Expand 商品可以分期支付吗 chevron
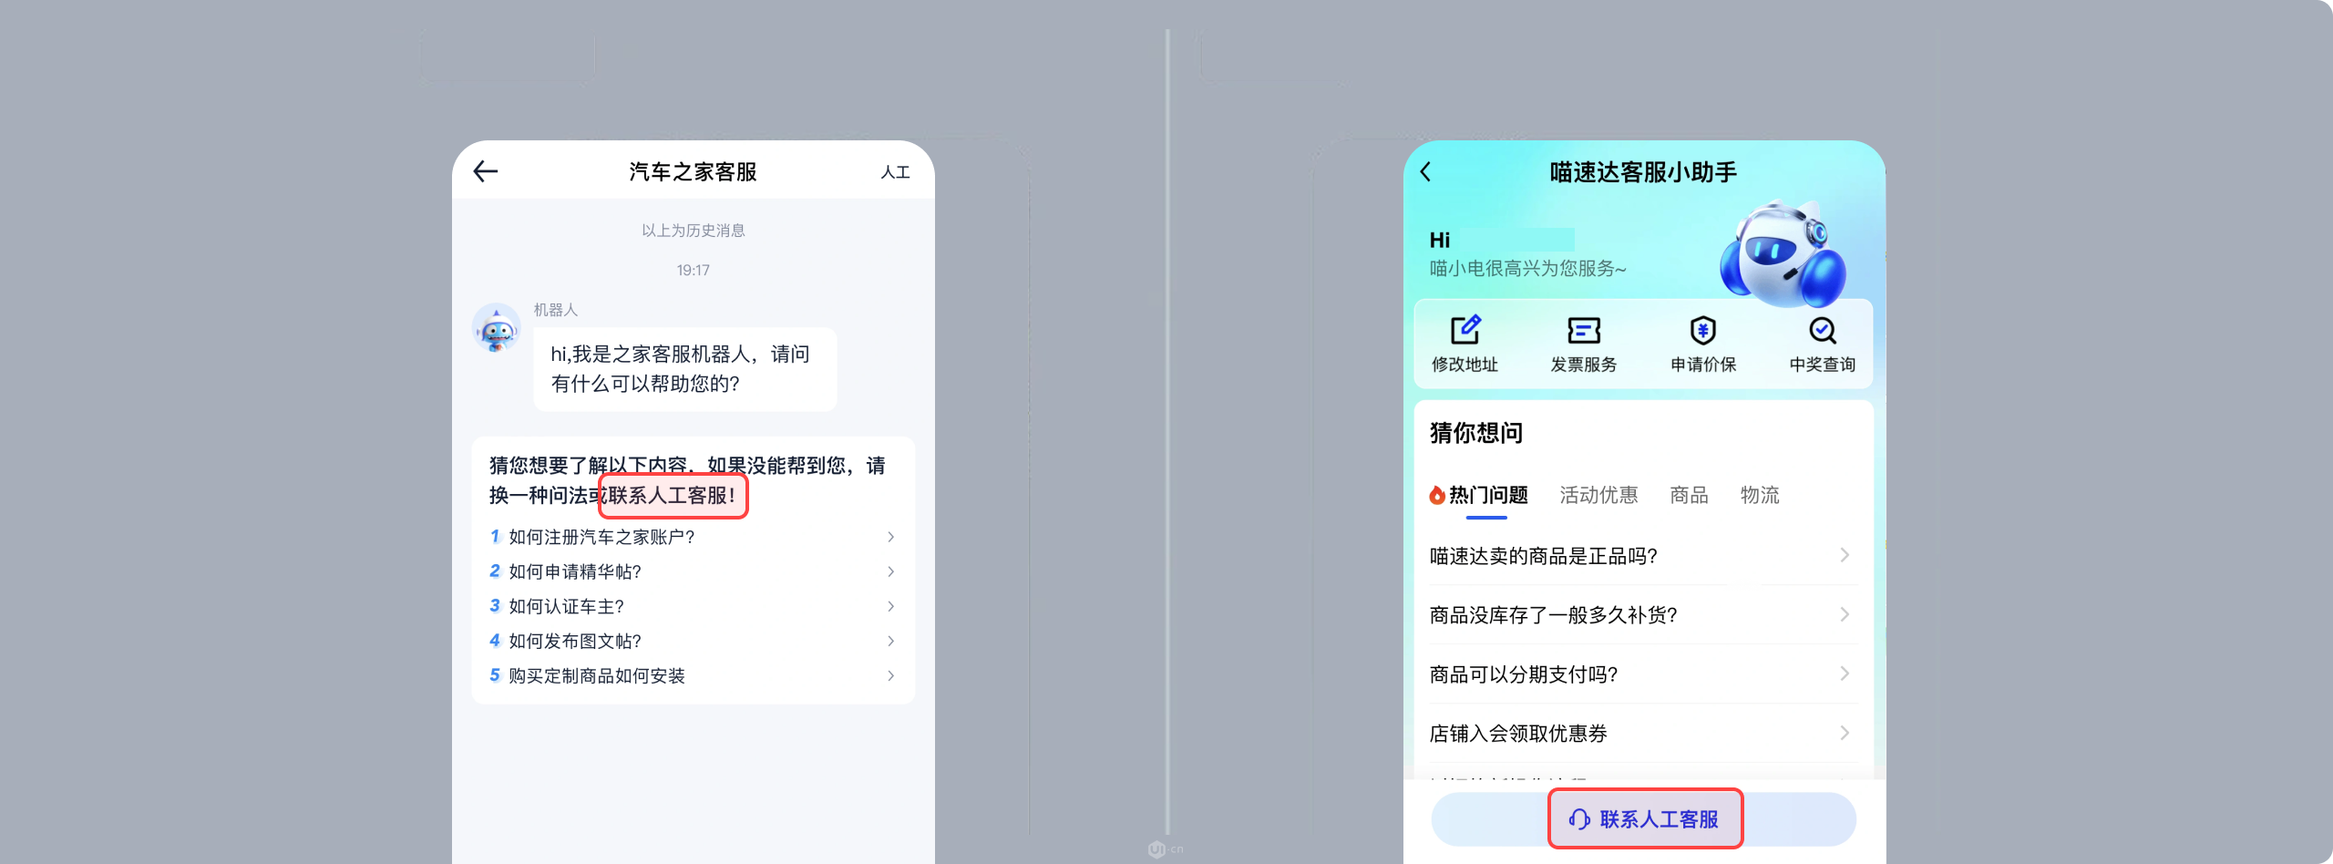 [x=1845, y=674]
